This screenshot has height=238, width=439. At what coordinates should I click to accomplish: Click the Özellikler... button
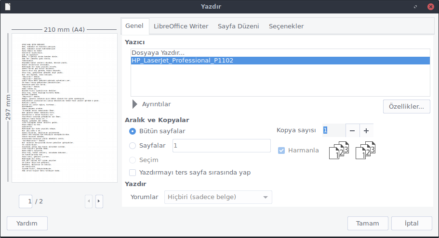(406, 106)
